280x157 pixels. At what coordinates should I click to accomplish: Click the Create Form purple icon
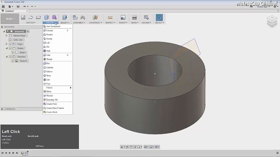[54, 17]
